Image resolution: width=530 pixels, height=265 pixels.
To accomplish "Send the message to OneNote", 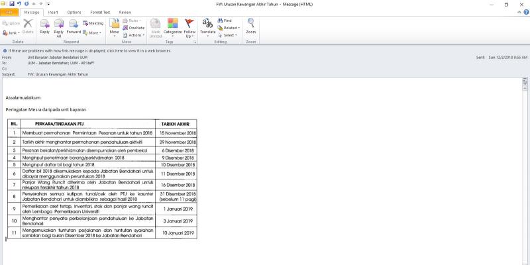I will pyautogui.click(x=134, y=28).
